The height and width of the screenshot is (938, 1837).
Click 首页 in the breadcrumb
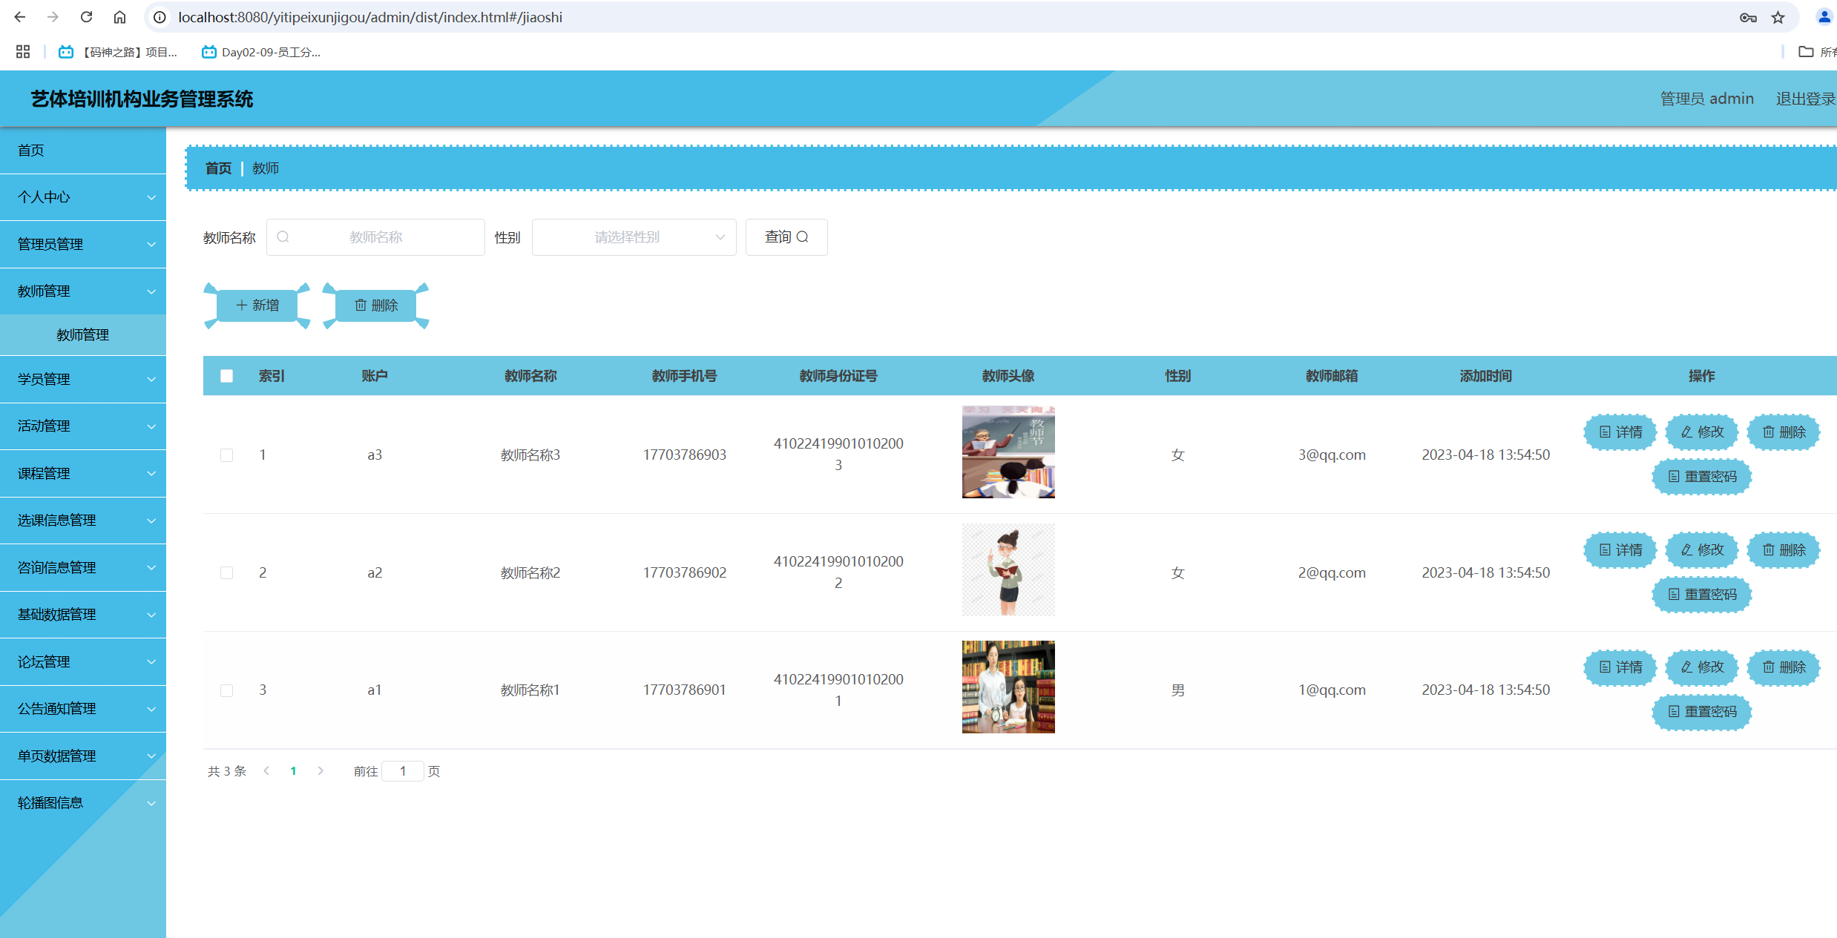pos(218,168)
